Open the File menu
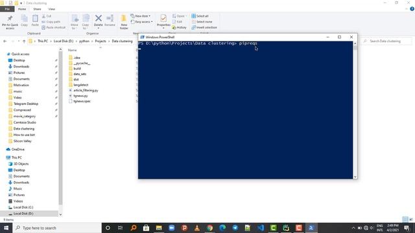The image size is (415, 233). tap(7, 9)
